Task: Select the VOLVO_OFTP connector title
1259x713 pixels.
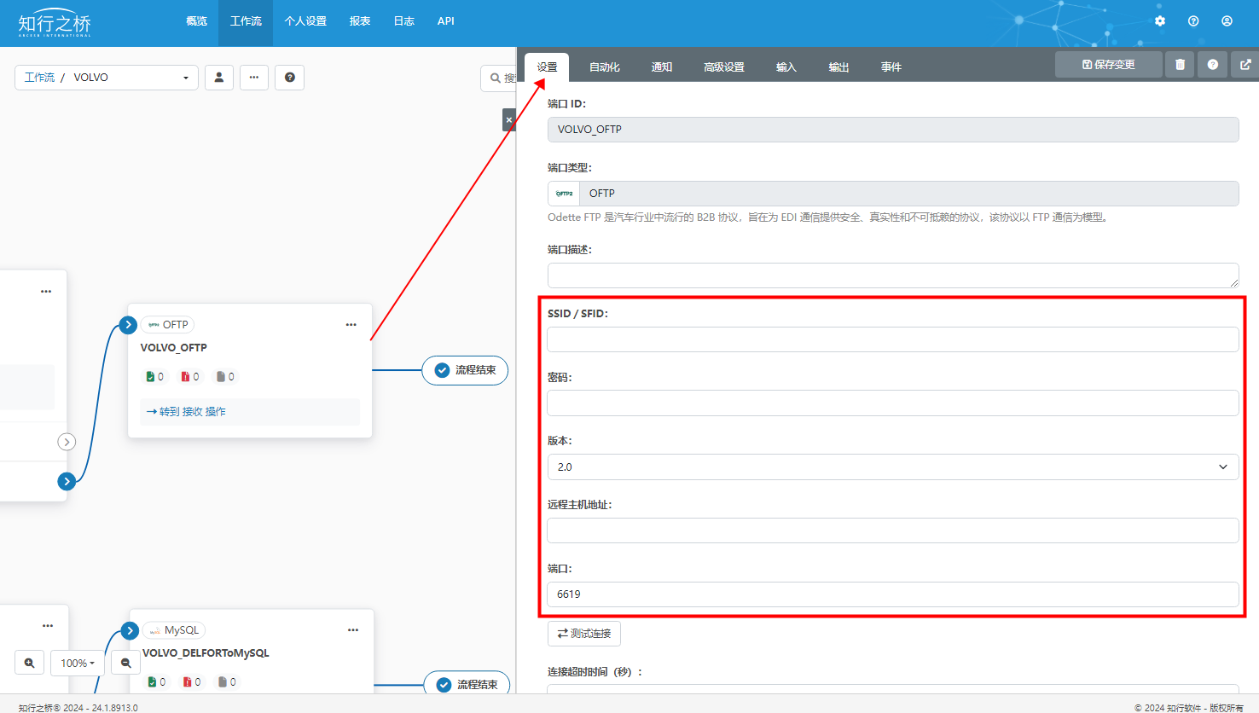Action: tap(174, 348)
